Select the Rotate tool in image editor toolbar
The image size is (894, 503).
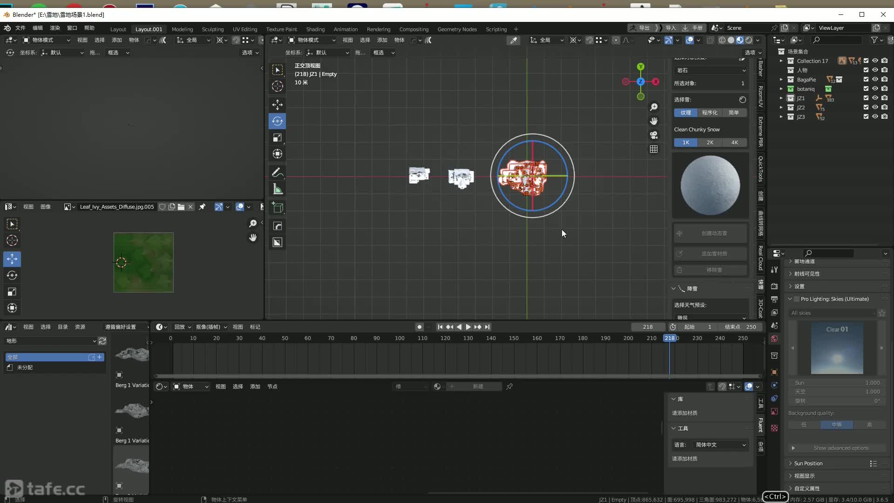click(12, 275)
